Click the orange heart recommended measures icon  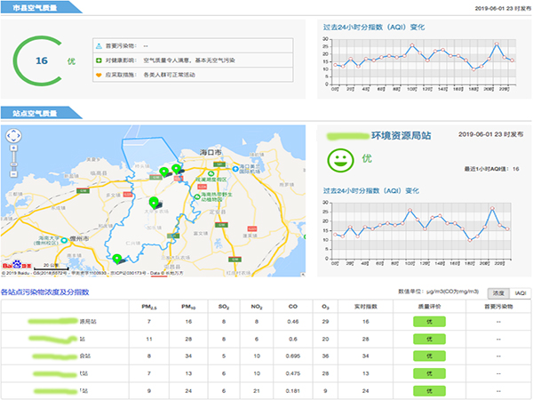(99, 74)
